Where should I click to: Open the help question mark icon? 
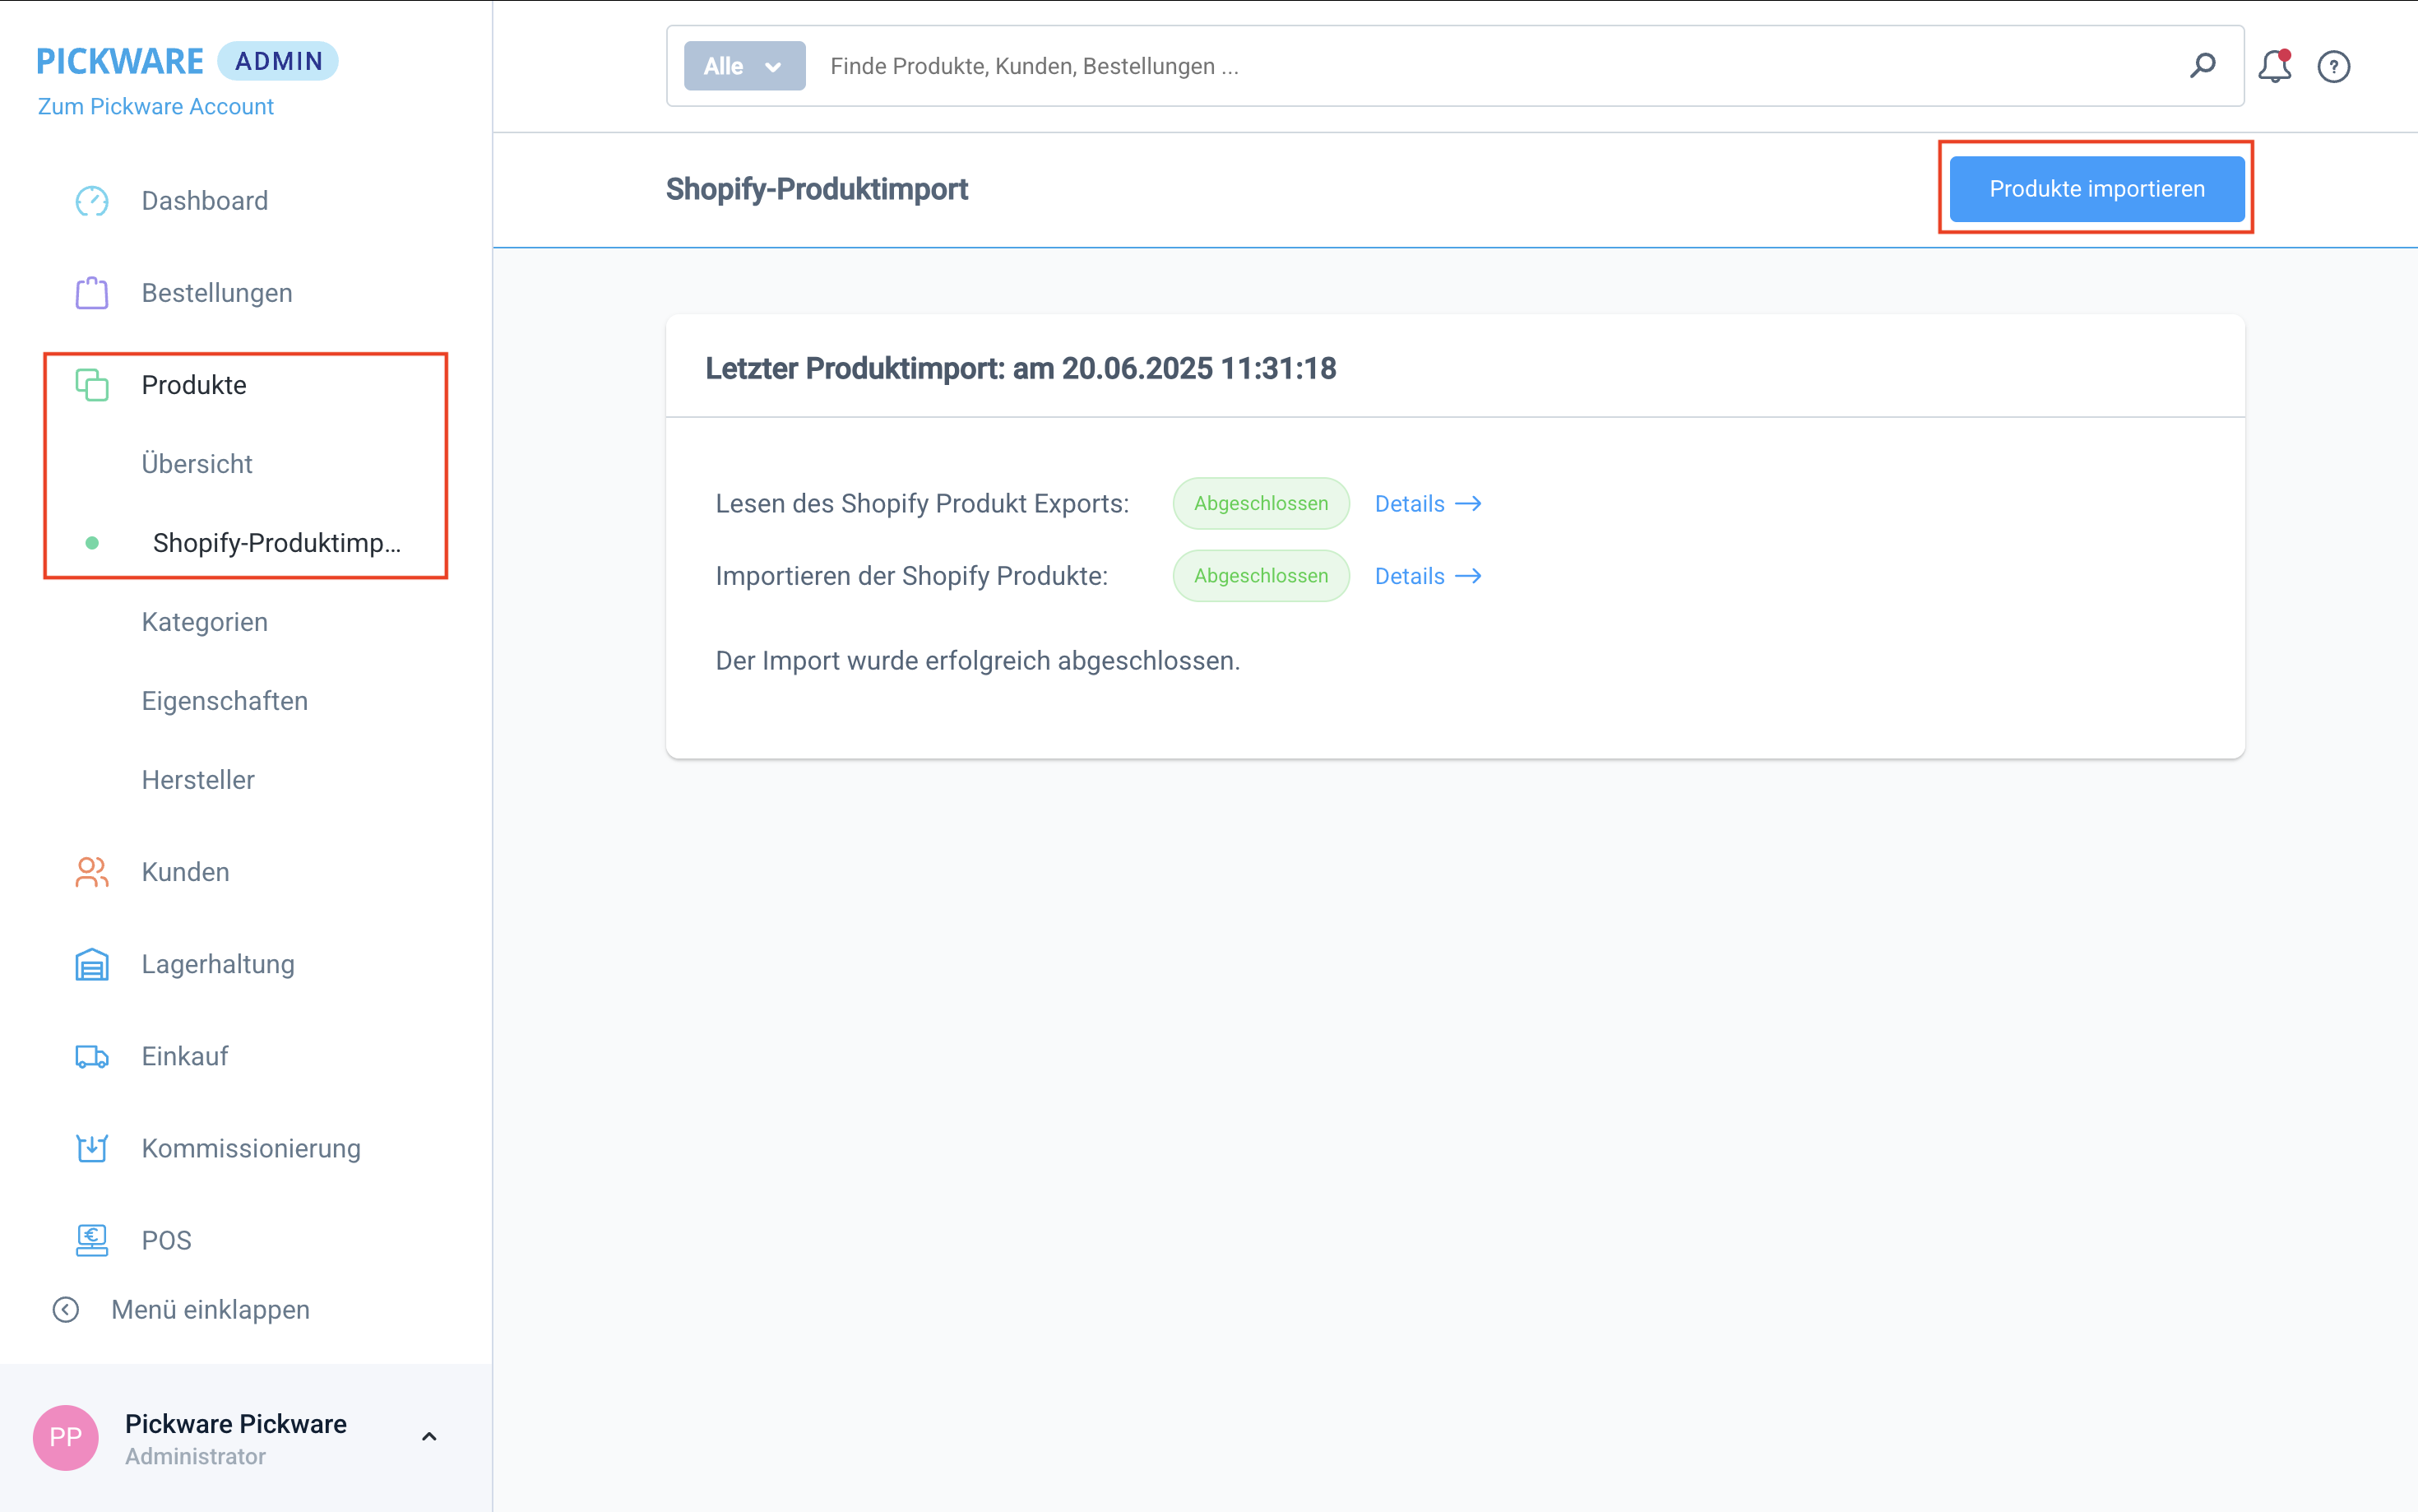pyautogui.click(x=2333, y=66)
